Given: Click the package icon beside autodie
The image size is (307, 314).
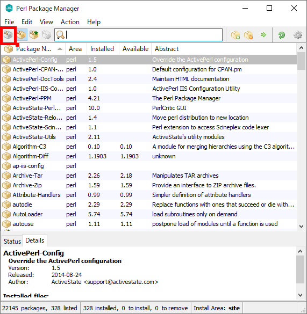Looking at the screenshot, I should pos(6,205).
